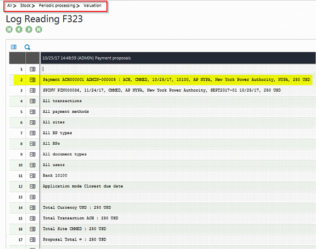Click the 'Payment proposals' column header
The image size is (316, 249).
point(86,58)
